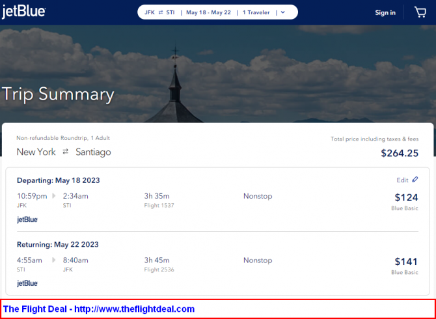Click Blue Basic under $141 fare
The height and width of the screenshot is (319, 436).
pos(405,272)
